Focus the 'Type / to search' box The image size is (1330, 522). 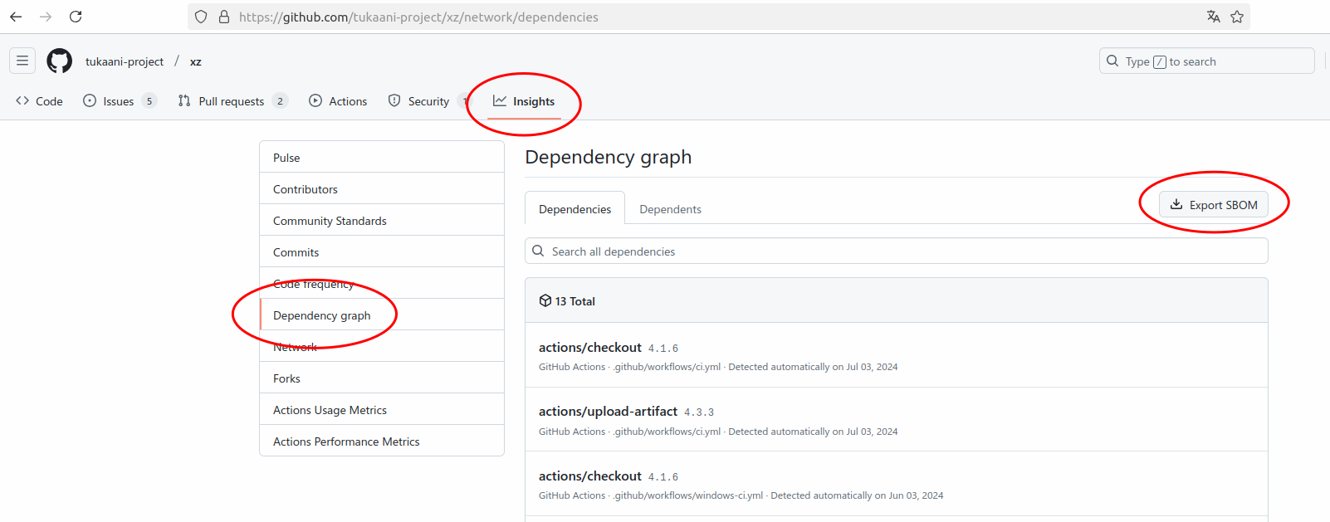tap(1206, 61)
